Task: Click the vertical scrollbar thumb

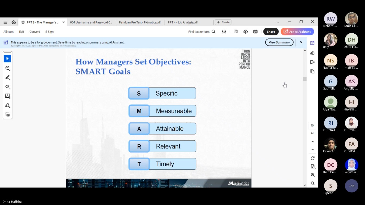Action: [305, 79]
